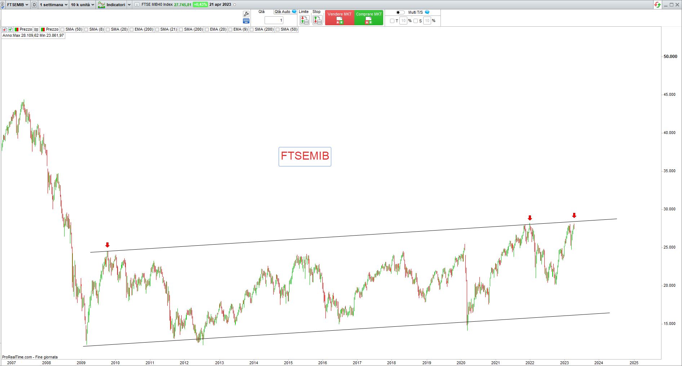Click the help bubble next to Multi T/S
The width and height of the screenshot is (682, 366).
(x=427, y=12)
